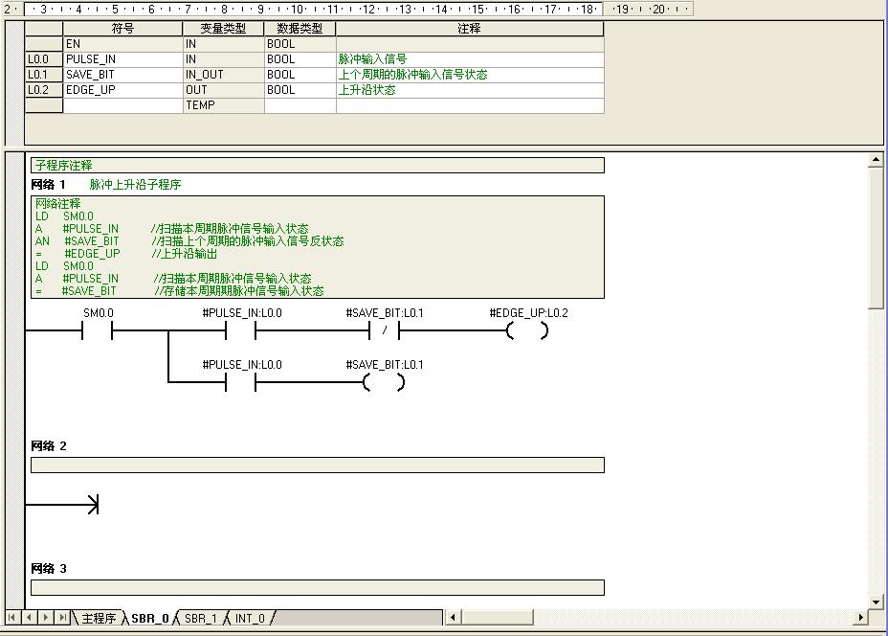Click the OUT variable type cell
Viewport: 888px width, 636px height.
click(223, 90)
